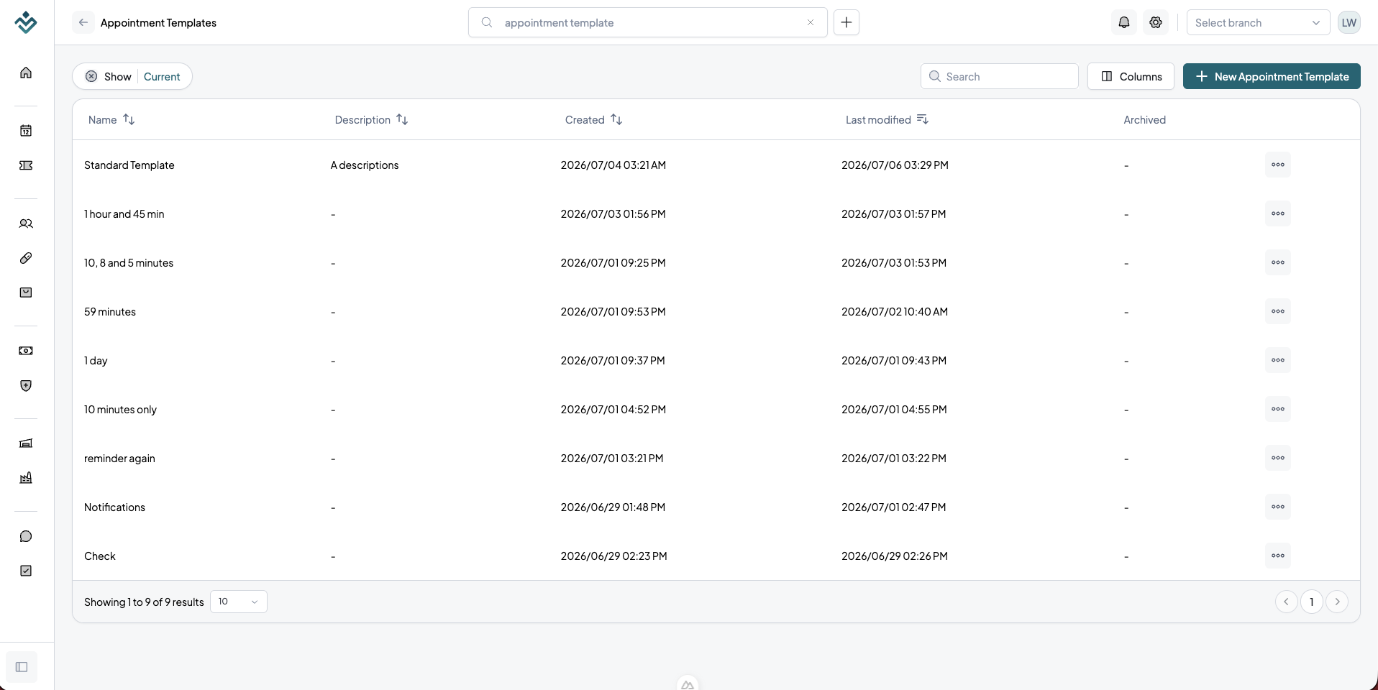Go to previous page arrow
The width and height of the screenshot is (1378, 690).
pyautogui.click(x=1286, y=602)
